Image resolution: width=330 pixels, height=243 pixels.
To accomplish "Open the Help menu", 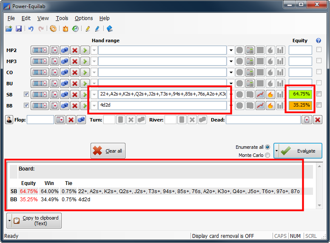I will tap(104, 18).
